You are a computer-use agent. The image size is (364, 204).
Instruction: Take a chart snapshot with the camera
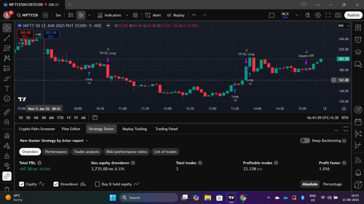click(338, 15)
